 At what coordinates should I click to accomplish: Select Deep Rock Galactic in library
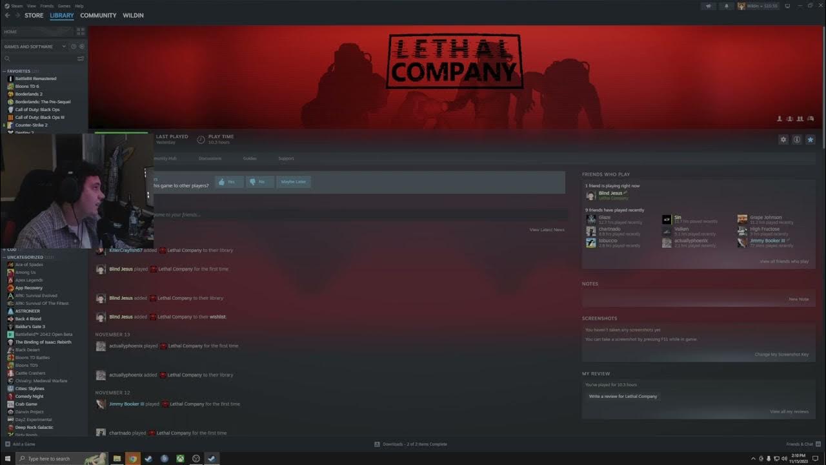[x=34, y=428]
